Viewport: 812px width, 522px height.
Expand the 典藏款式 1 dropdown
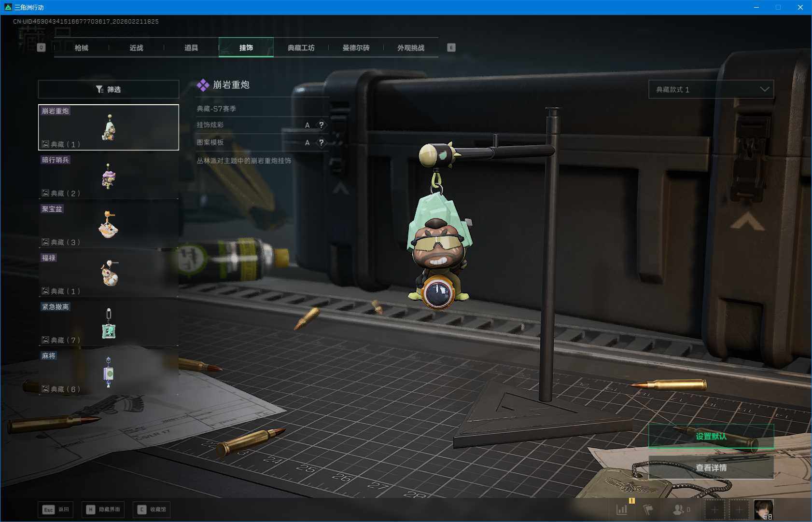click(711, 89)
